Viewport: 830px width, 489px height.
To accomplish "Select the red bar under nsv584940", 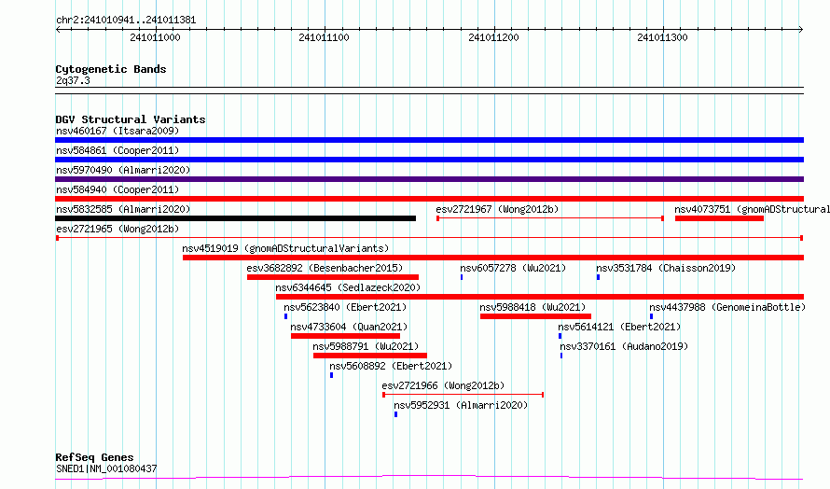I will point(429,199).
